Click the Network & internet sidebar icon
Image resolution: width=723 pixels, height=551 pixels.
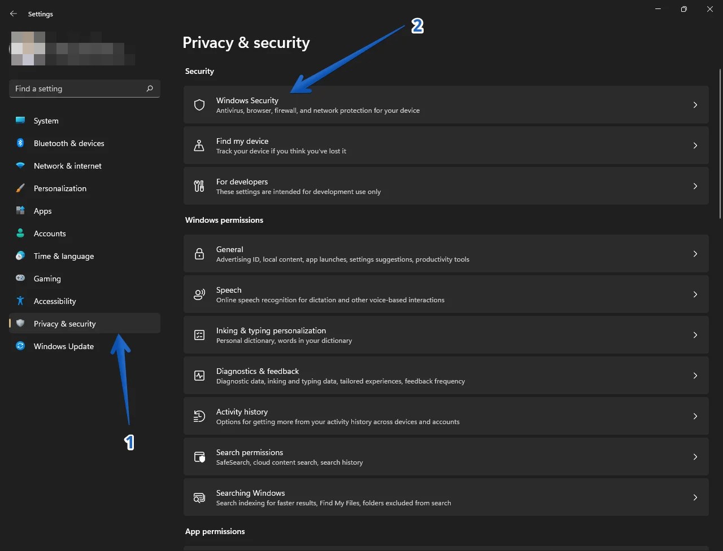(20, 166)
